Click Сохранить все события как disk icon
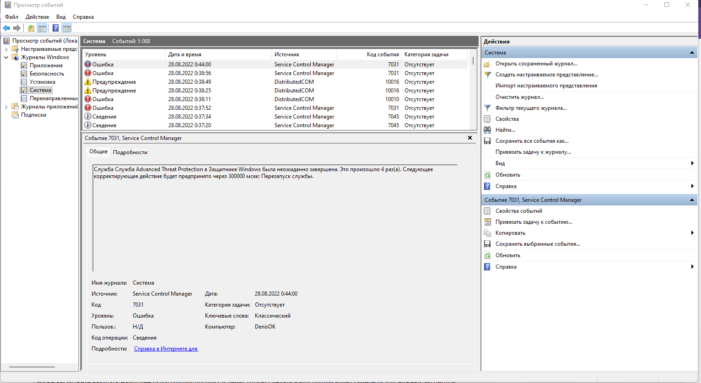The height and width of the screenshot is (383, 701). pyautogui.click(x=487, y=141)
